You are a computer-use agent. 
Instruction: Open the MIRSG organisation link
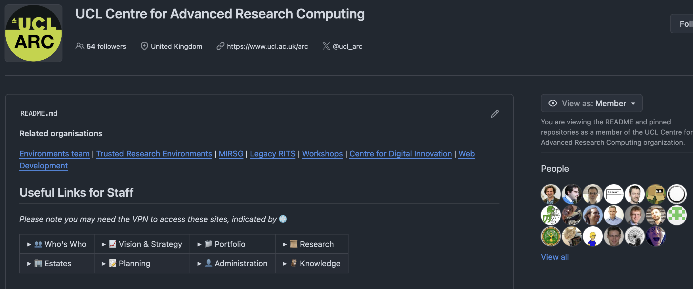231,154
